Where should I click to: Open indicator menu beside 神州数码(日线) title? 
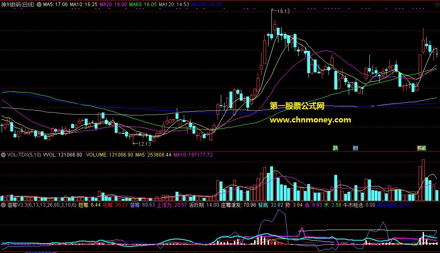(x=39, y=5)
